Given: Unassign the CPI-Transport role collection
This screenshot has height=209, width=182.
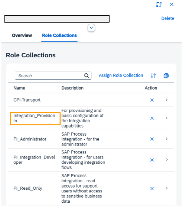Looking at the screenshot, I should tap(152, 100).
